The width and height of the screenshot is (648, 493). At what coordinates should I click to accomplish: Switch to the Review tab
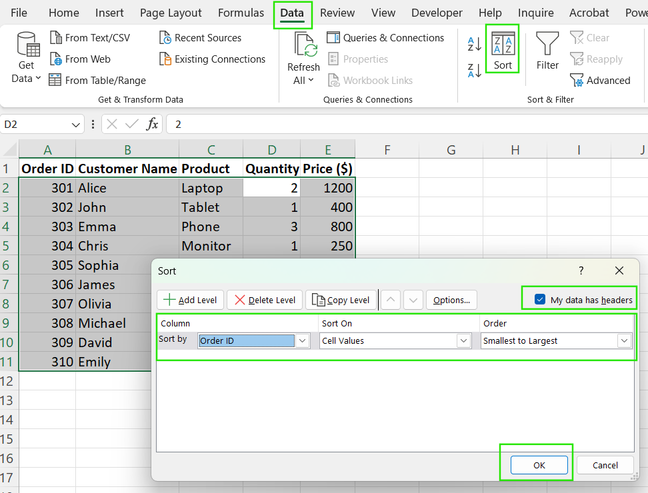coord(337,13)
